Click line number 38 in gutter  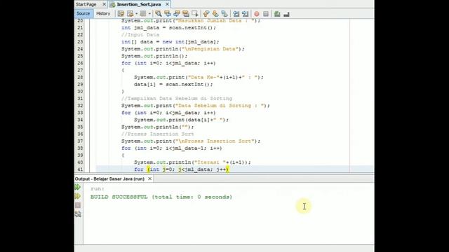click(80, 148)
